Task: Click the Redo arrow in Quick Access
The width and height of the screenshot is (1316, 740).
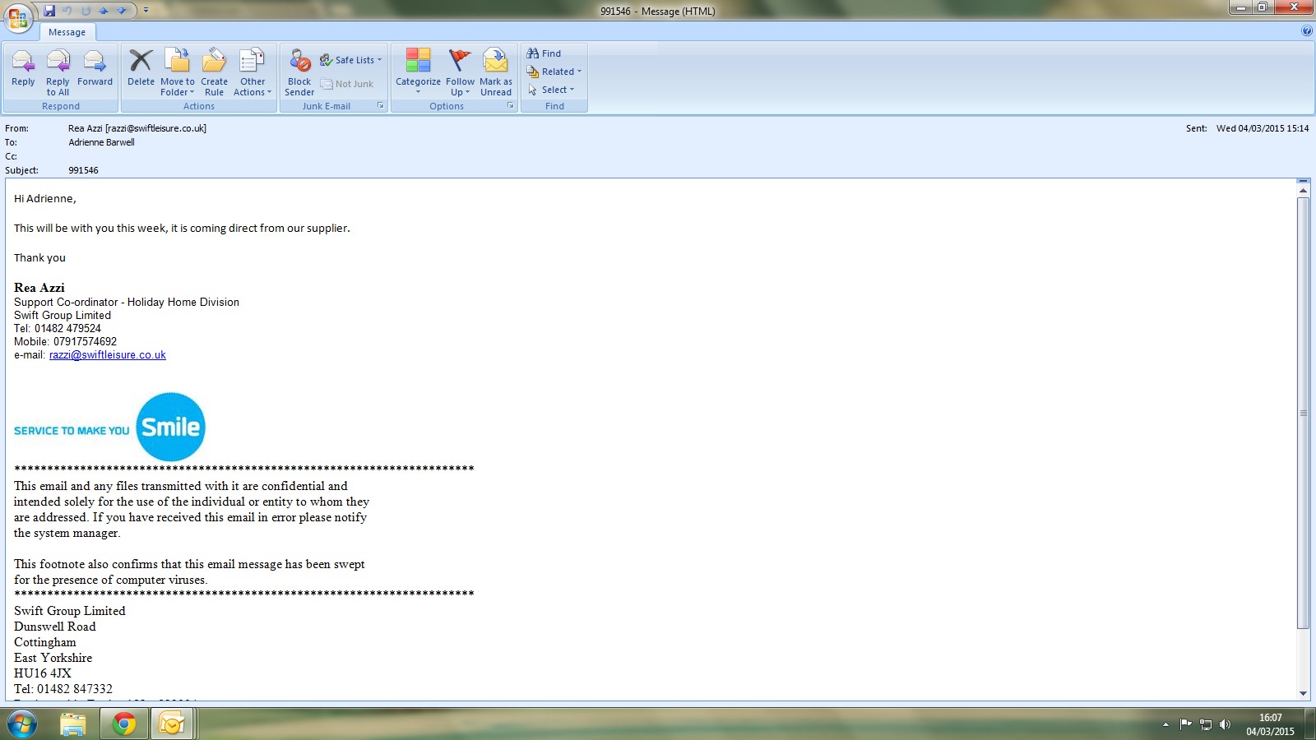Action: point(86,11)
